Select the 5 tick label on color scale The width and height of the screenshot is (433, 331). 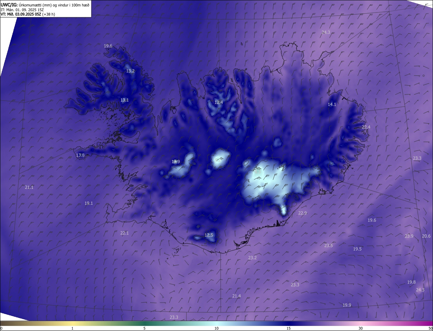tap(144, 328)
